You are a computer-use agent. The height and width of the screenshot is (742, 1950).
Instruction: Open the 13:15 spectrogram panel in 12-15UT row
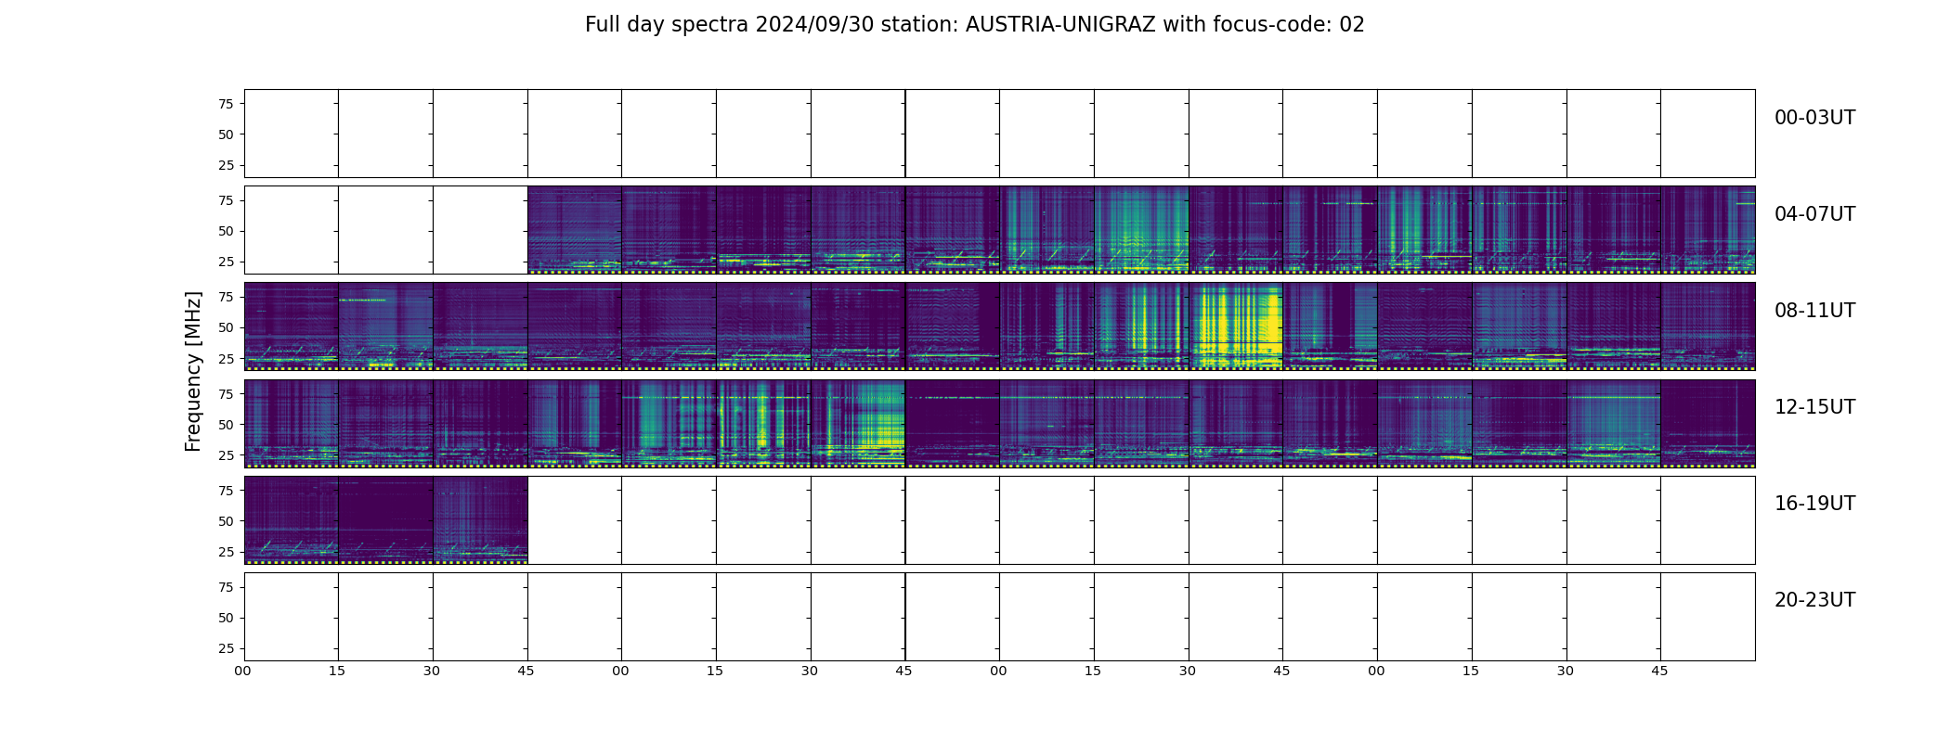pyautogui.click(x=763, y=423)
